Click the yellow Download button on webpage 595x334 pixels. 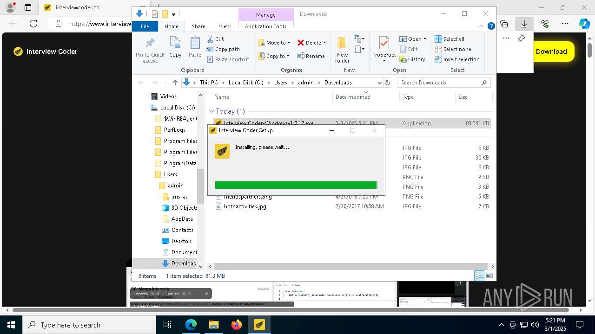(x=551, y=51)
